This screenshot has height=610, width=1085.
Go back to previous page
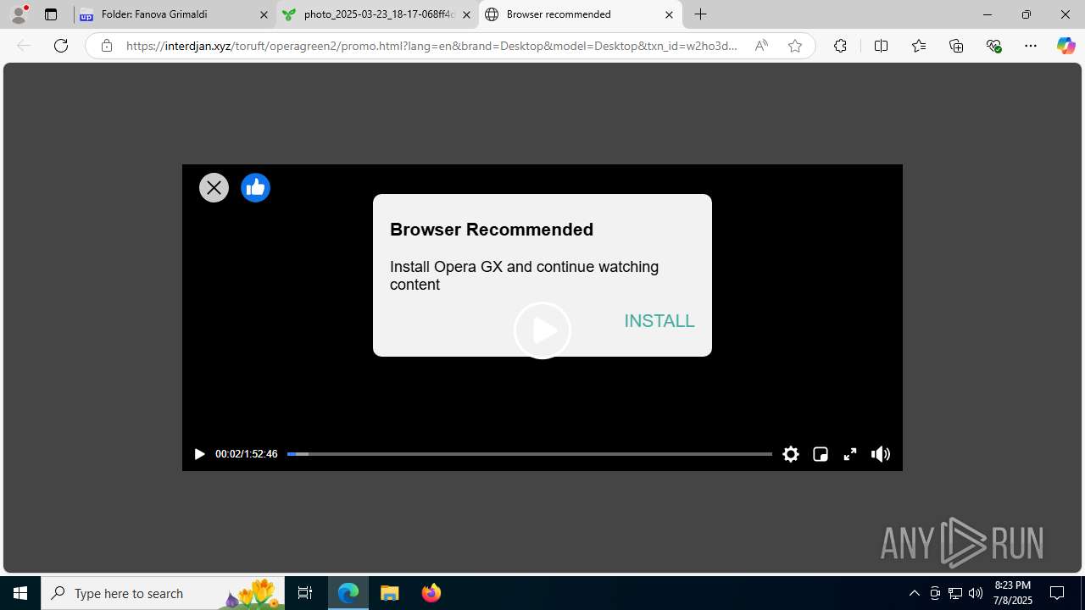[x=24, y=46]
